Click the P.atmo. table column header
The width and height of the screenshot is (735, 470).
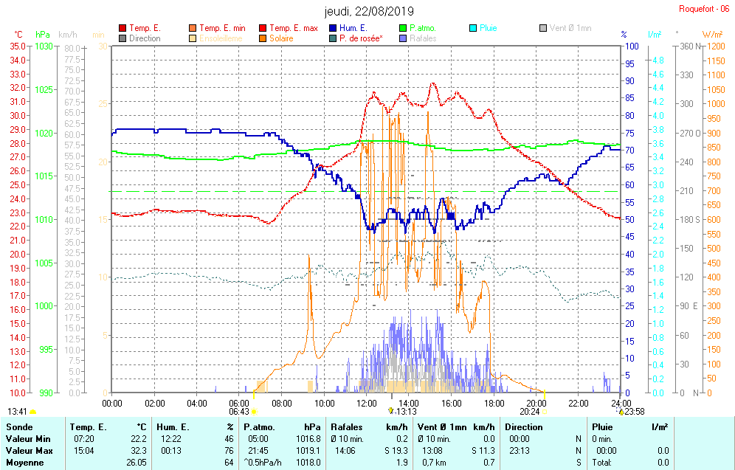[259, 427]
